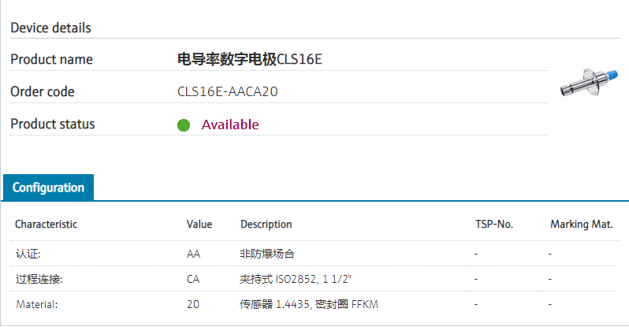Click the green Available status dot
Image resolution: width=629 pixels, height=327 pixels.
click(x=184, y=124)
